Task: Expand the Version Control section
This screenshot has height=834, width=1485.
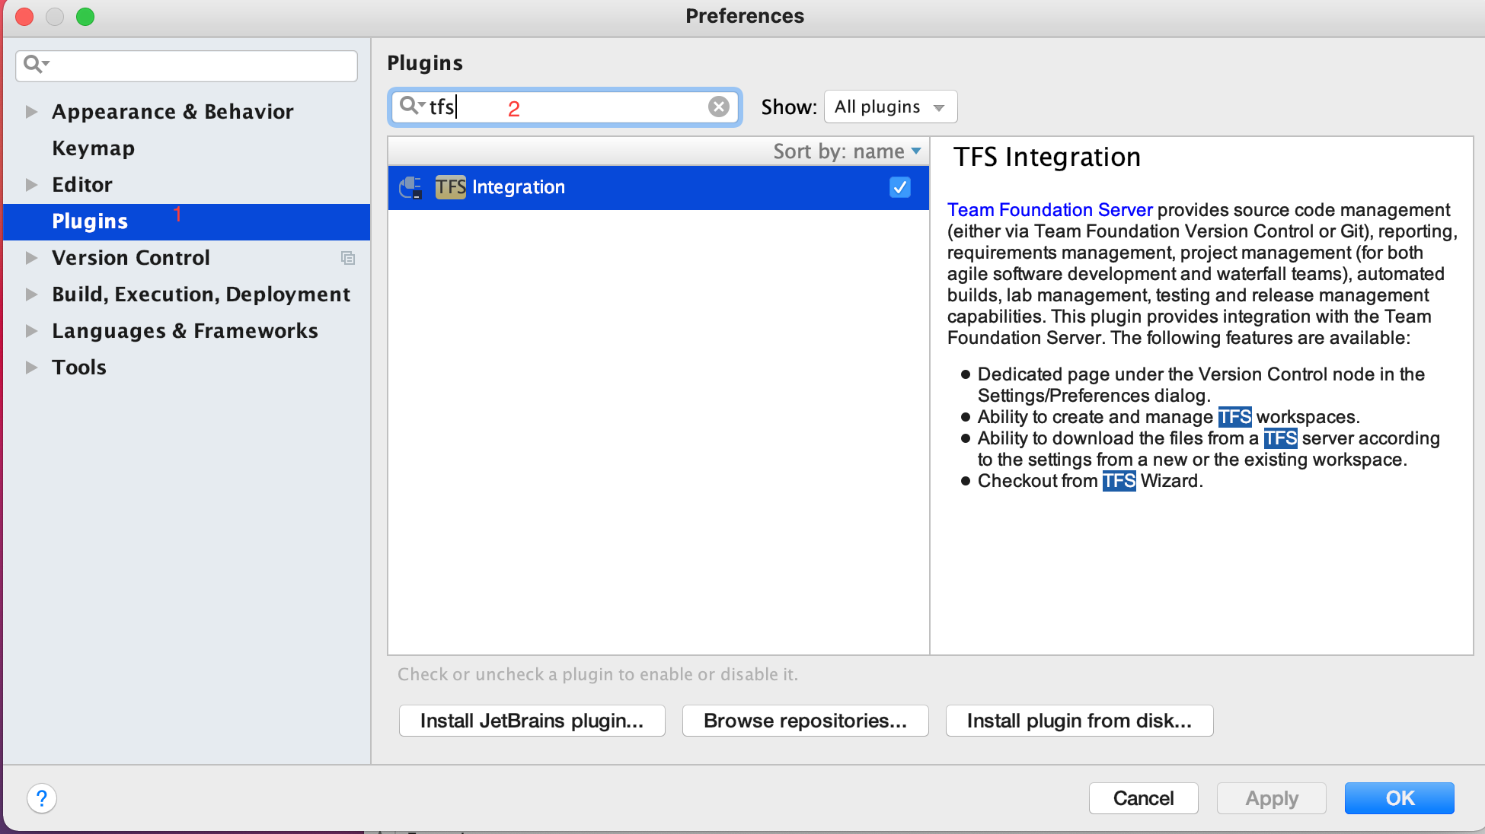Action: pos(31,258)
